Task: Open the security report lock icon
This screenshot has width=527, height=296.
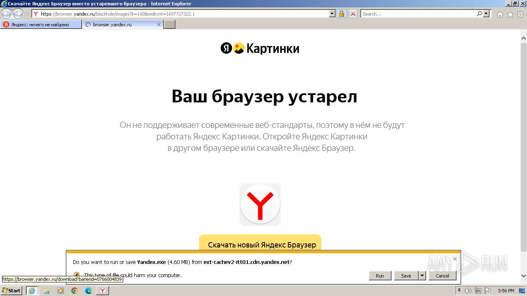Action: [341, 14]
